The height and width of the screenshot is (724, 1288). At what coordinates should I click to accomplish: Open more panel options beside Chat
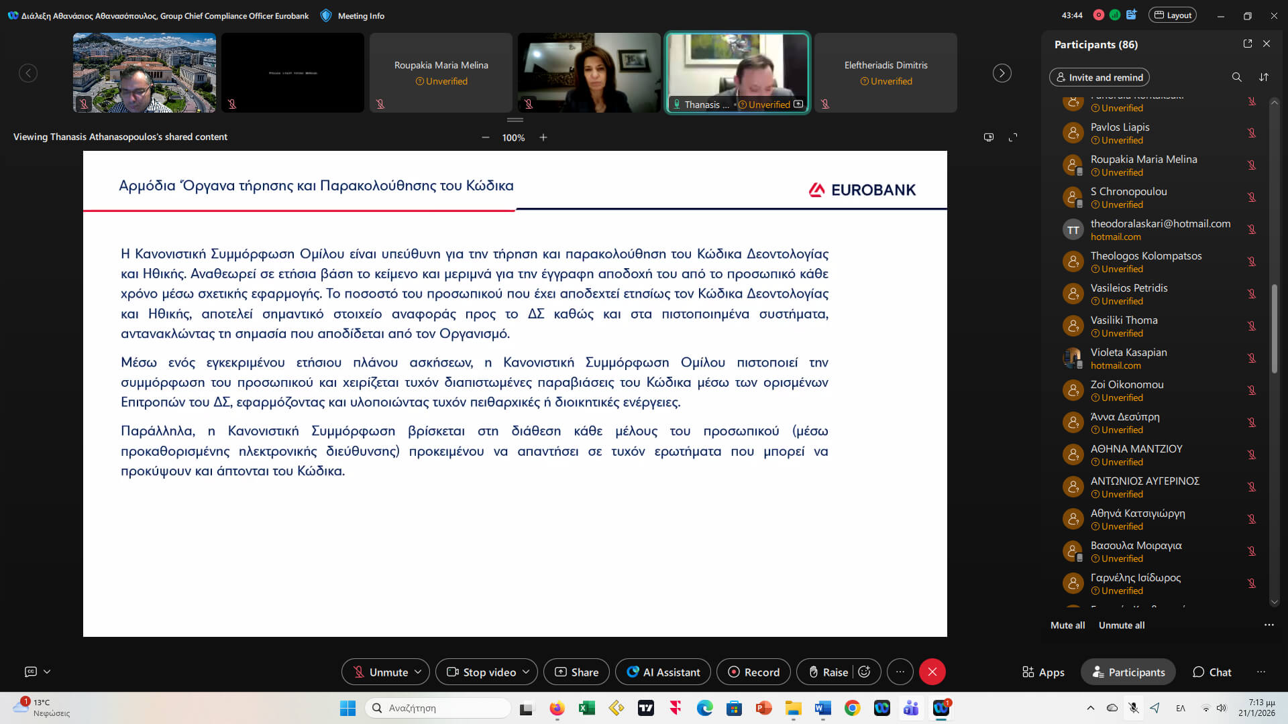click(1261, 672)
